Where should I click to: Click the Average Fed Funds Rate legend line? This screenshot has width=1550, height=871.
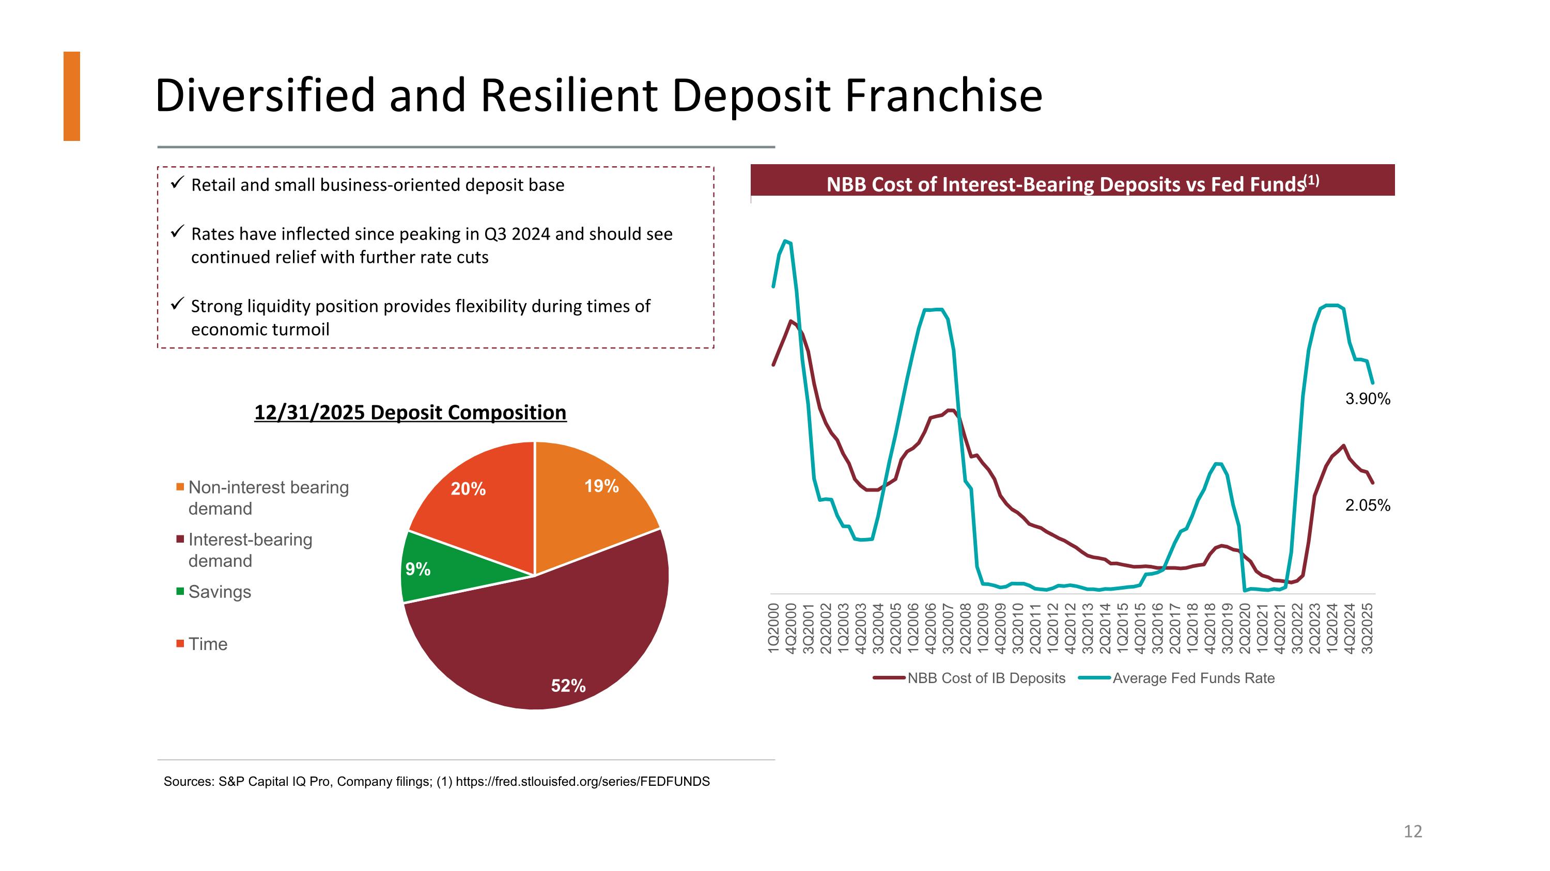pos(1094,678)
